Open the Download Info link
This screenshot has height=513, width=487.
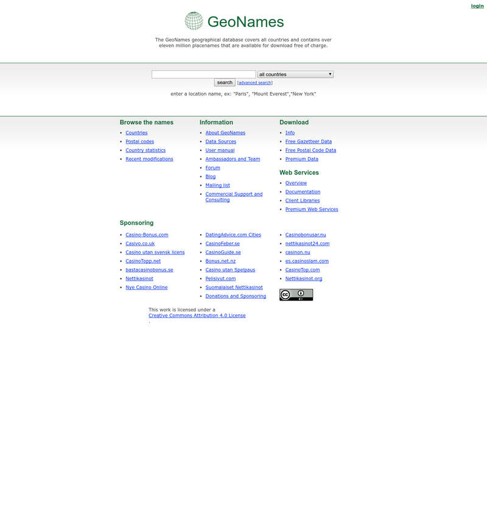click(x=290, y=132)
